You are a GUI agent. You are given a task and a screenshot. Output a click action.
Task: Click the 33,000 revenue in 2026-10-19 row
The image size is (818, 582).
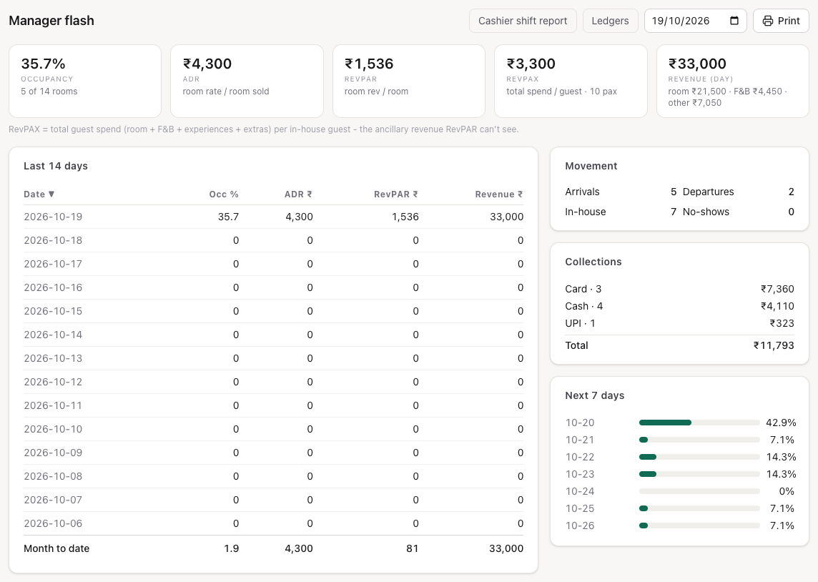pos(506,217)
